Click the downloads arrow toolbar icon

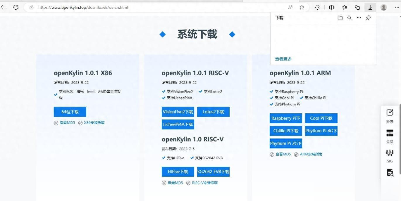[370, 7]
